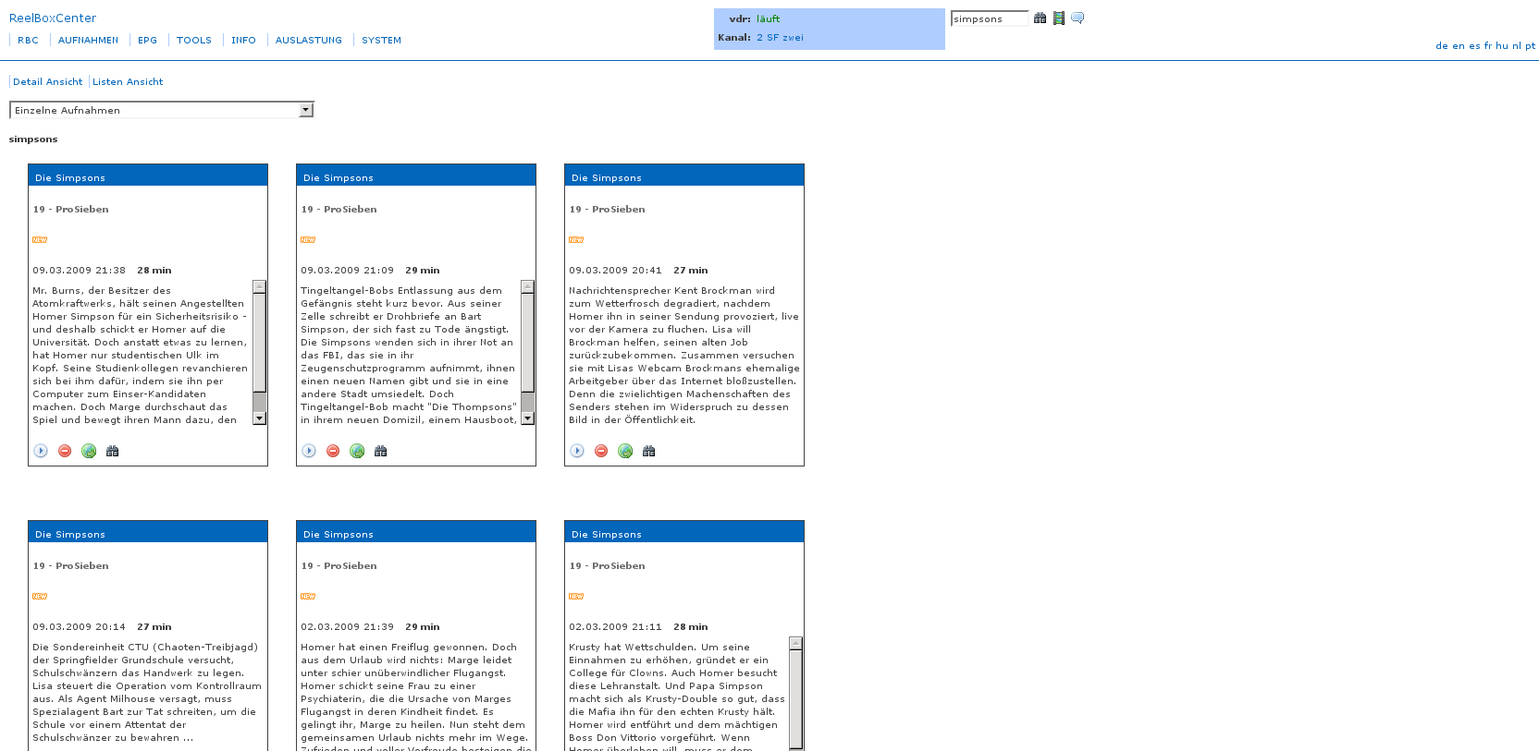
Task: Click binoculars icon on the 21:38 recording card
Action: tap(113, 451)
